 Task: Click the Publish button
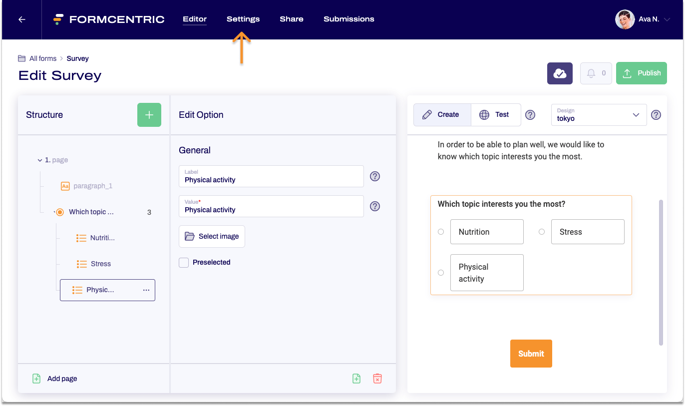(641, 73)
